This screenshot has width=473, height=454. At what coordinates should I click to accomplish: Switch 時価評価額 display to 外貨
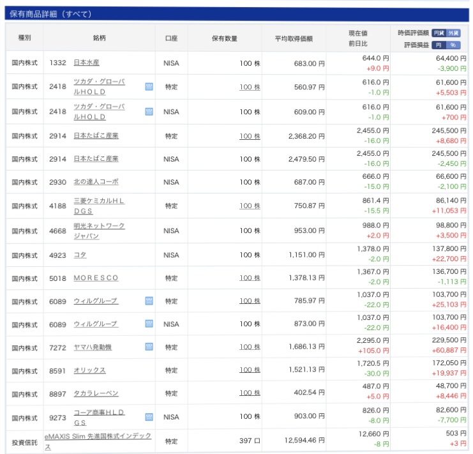point(453,33)
